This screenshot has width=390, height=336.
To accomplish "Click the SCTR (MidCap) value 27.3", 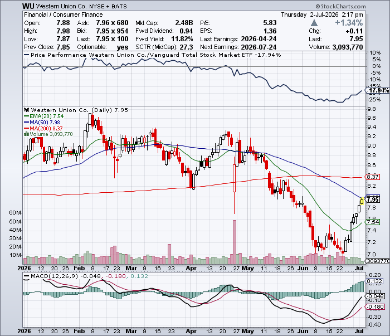I will point(186,47).
